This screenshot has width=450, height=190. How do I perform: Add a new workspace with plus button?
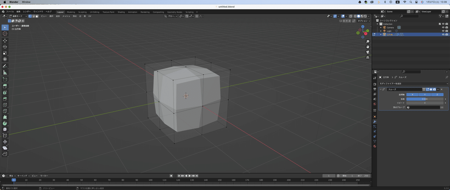pyautogui.click(x=197, y=12)
